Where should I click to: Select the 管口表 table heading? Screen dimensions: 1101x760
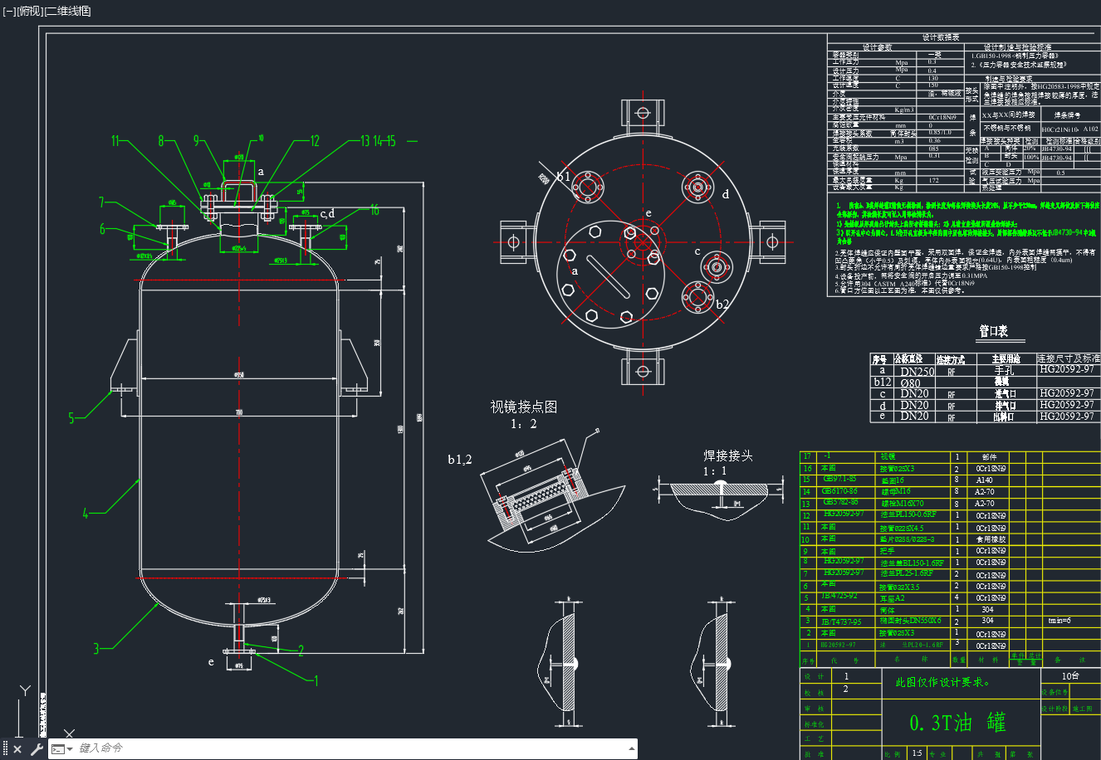pos(993,331)
